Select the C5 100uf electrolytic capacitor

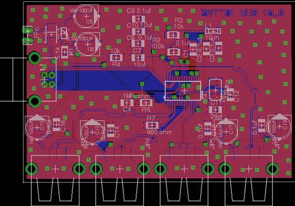click(87, 17)
